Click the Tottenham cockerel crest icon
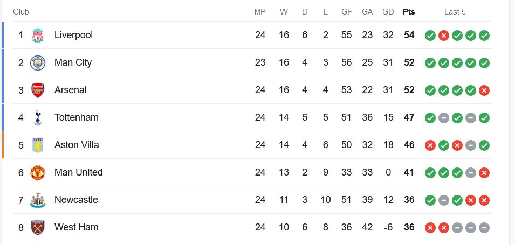Viewport: 515px width, 245px height. tap(37, 117)
